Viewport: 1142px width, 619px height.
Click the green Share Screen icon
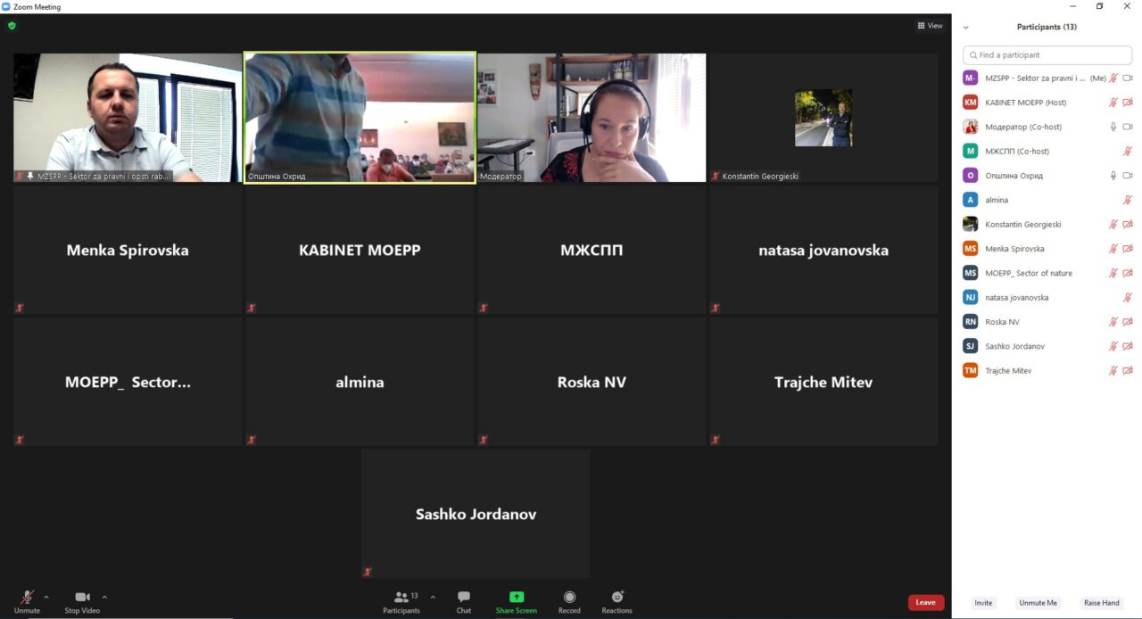[x=517, y=598]
